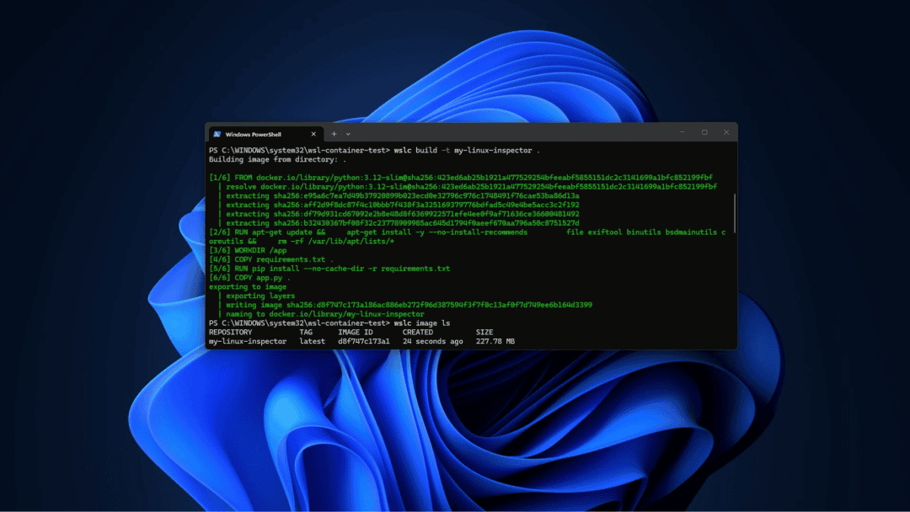Click the 'extracting sha256:df79d931' line
Screen dimensions: 910x512
(x=402, y=214)
